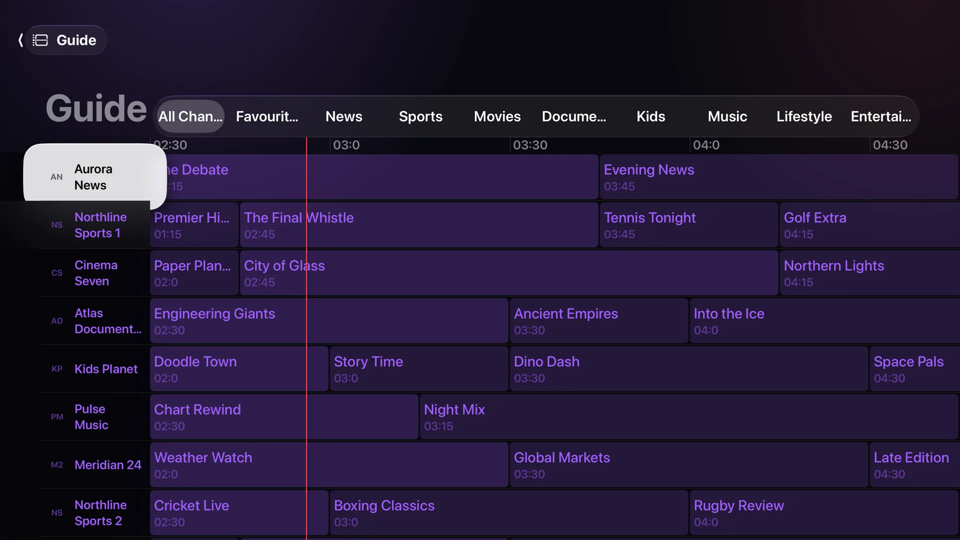
Task: Open Into the Ice programme
Action: point(825,321)
